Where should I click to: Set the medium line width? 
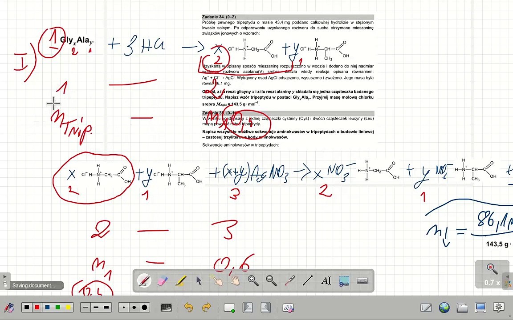click(x=96, y=307)
